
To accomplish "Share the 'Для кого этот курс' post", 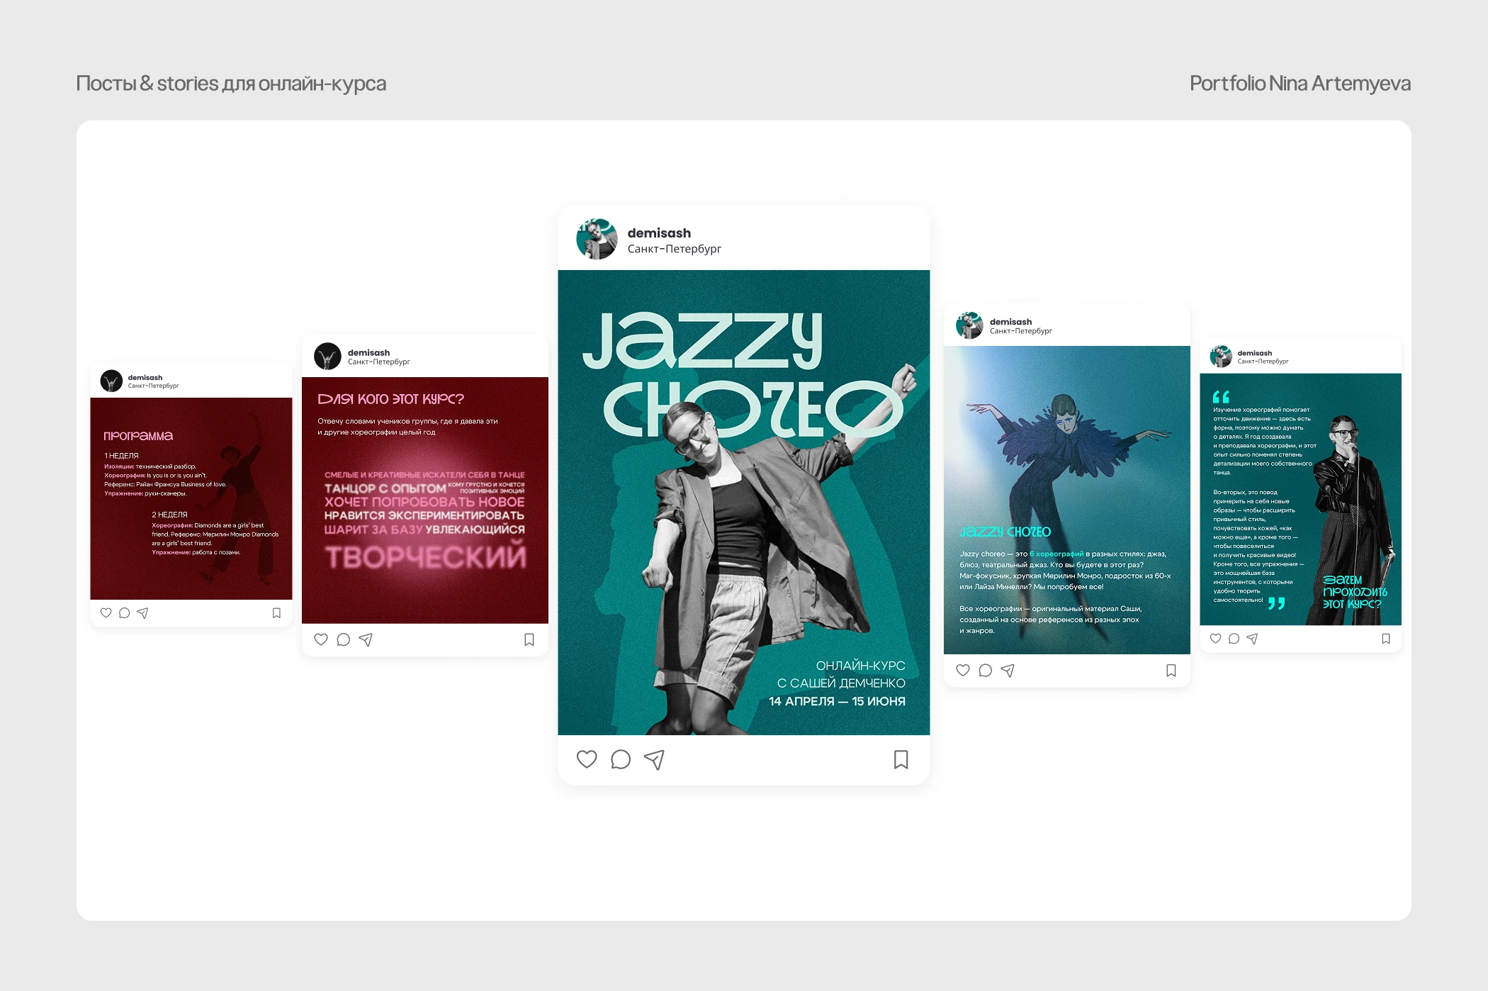I will 366,639.
